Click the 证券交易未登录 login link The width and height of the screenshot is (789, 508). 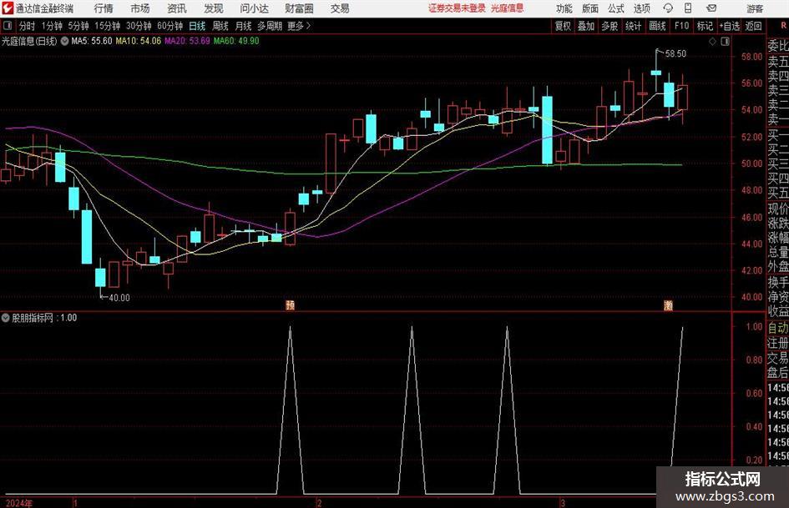(x=457, y=8)
